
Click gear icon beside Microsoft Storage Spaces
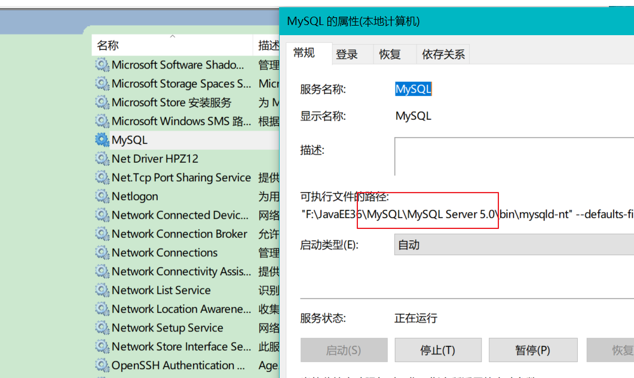102,83
